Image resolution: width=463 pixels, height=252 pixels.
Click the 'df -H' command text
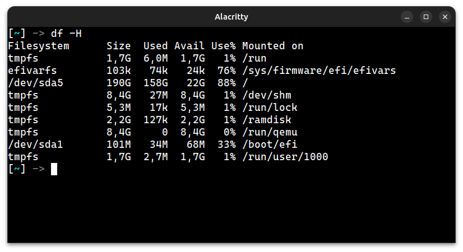66,34
